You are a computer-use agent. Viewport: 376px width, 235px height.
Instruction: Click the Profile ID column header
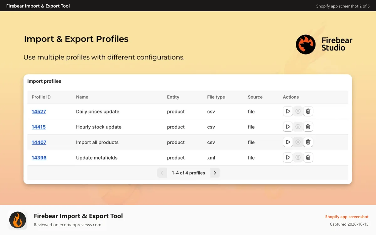[41, 97]
